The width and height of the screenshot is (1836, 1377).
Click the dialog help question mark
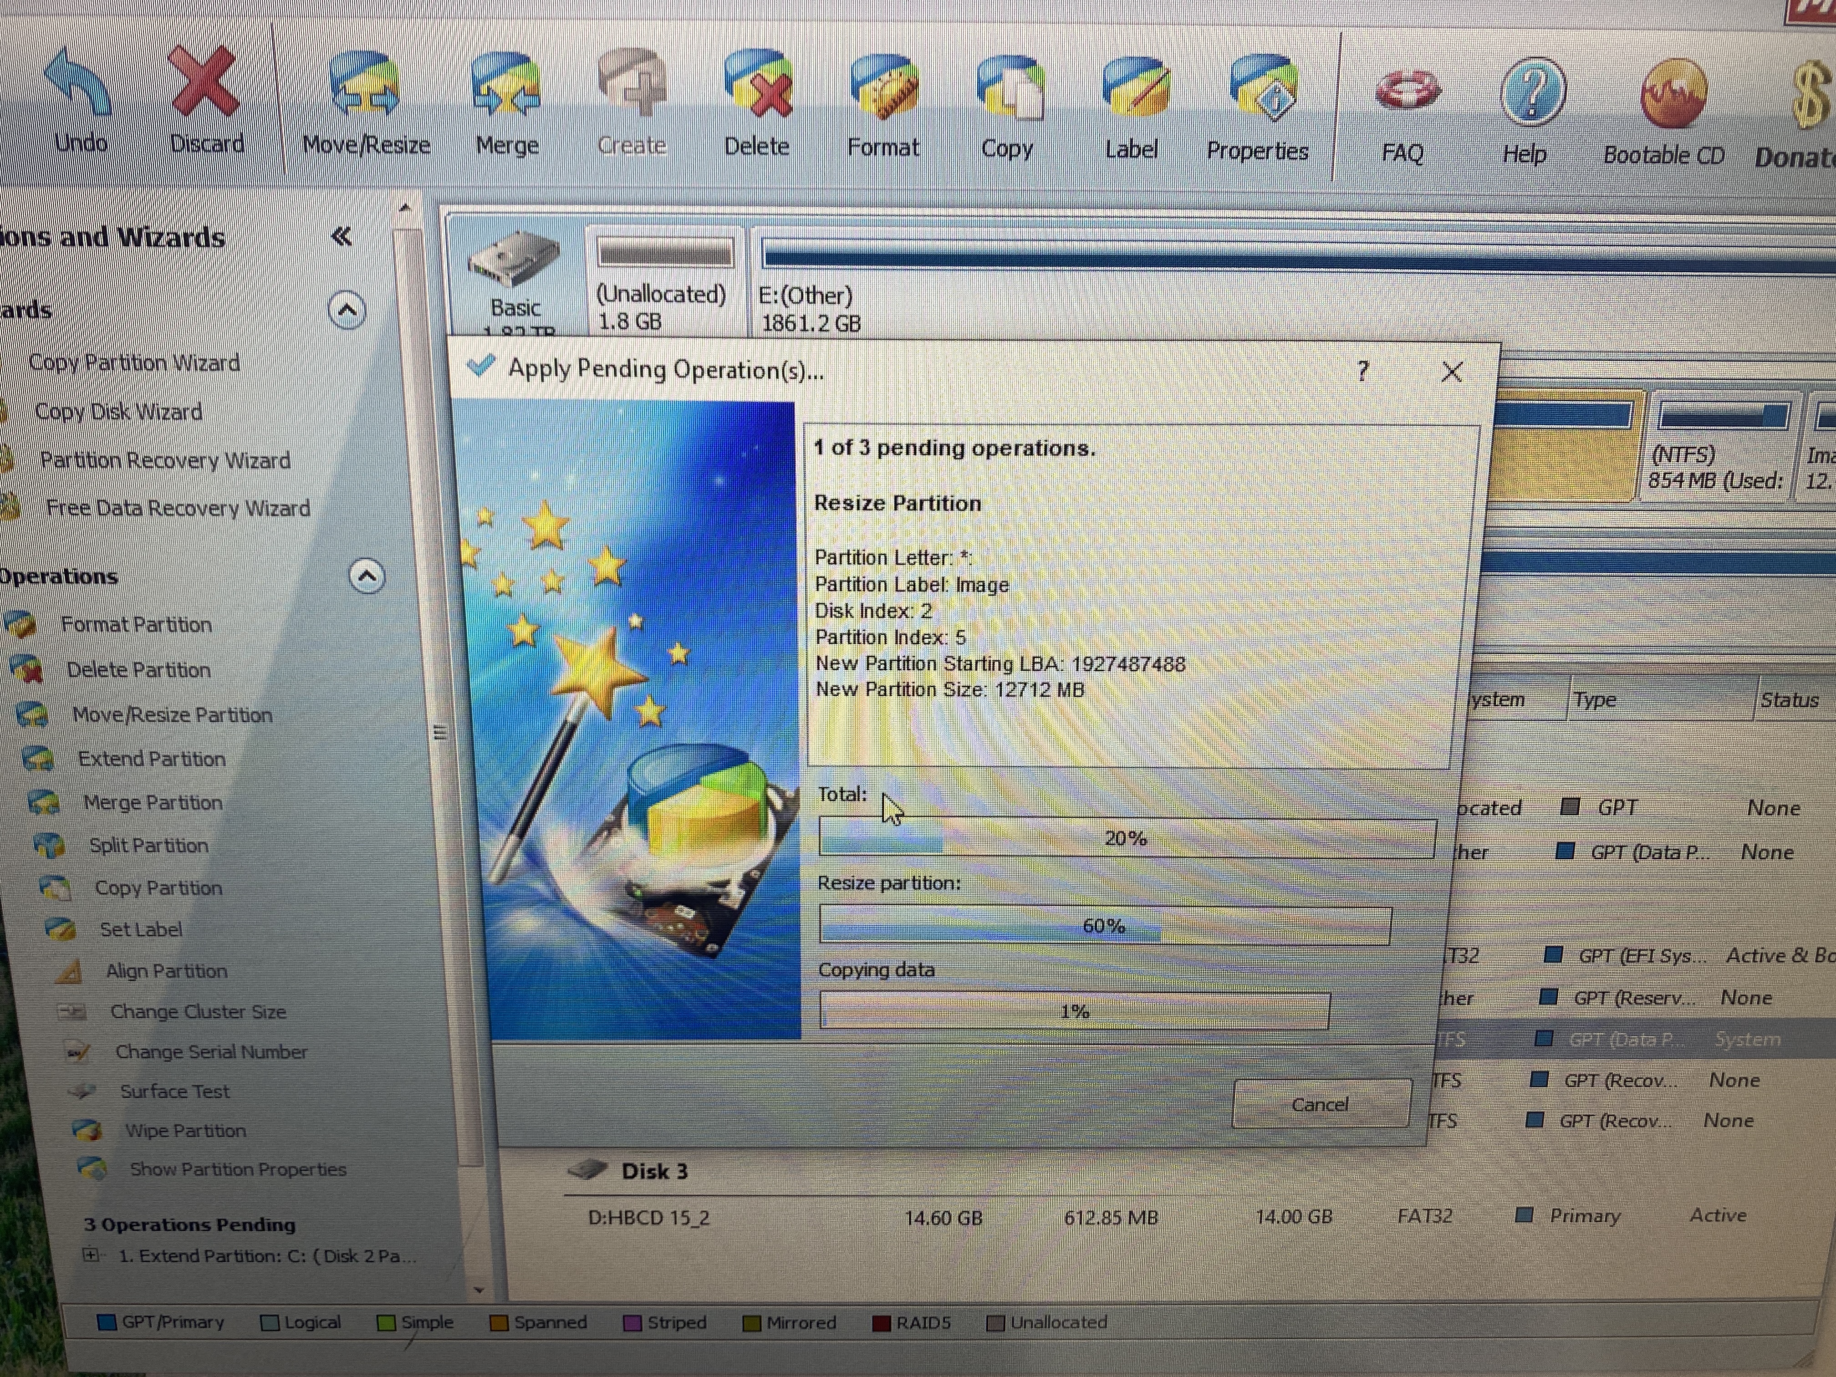1362,371
